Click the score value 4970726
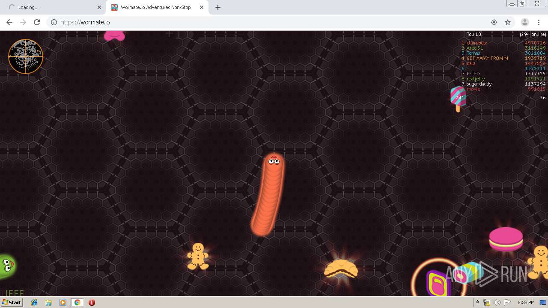The image size is (548, 308). click(x=535, y=43)
